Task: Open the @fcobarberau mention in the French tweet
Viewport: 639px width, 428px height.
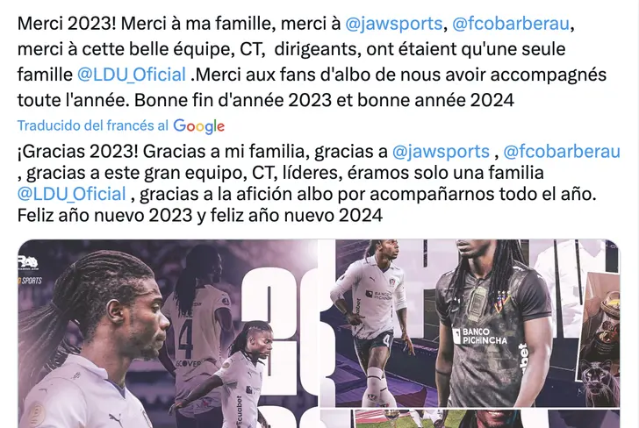Action: [511, 24]
